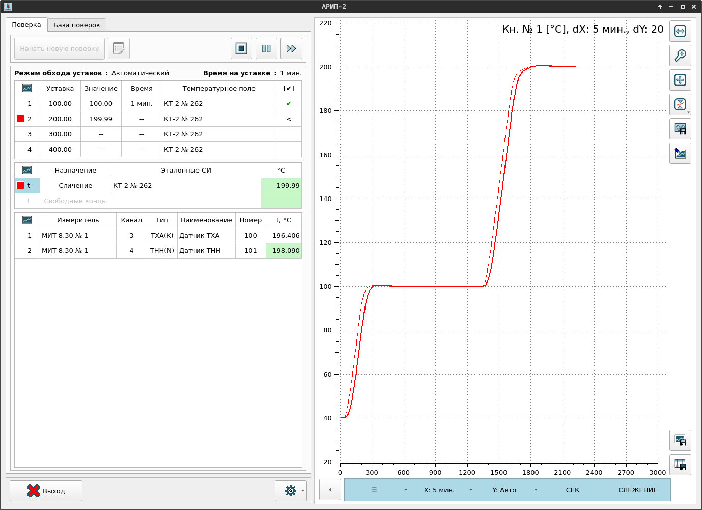Toggle the red chart marker for Сличение
Screen dimensions: 702x510
pos(20,185)
